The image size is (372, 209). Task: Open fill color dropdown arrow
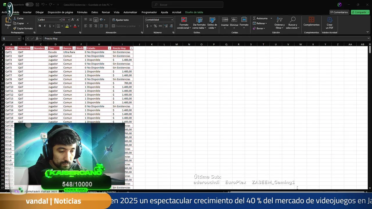click(70, 26)
